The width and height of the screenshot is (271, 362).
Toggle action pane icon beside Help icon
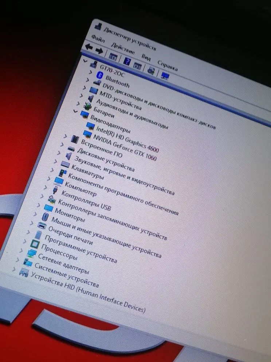tap(138, 65)
